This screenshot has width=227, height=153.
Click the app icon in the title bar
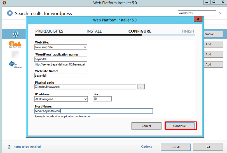pyautogui.click(x=4, y=3)
